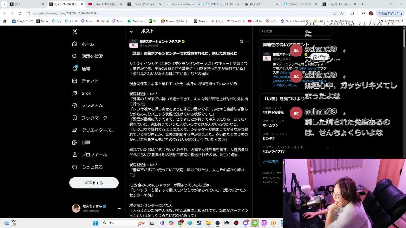Open ブックマーク bookmarks
The image size is (406, 228).
pyautogui.click(x=90, y=118)
